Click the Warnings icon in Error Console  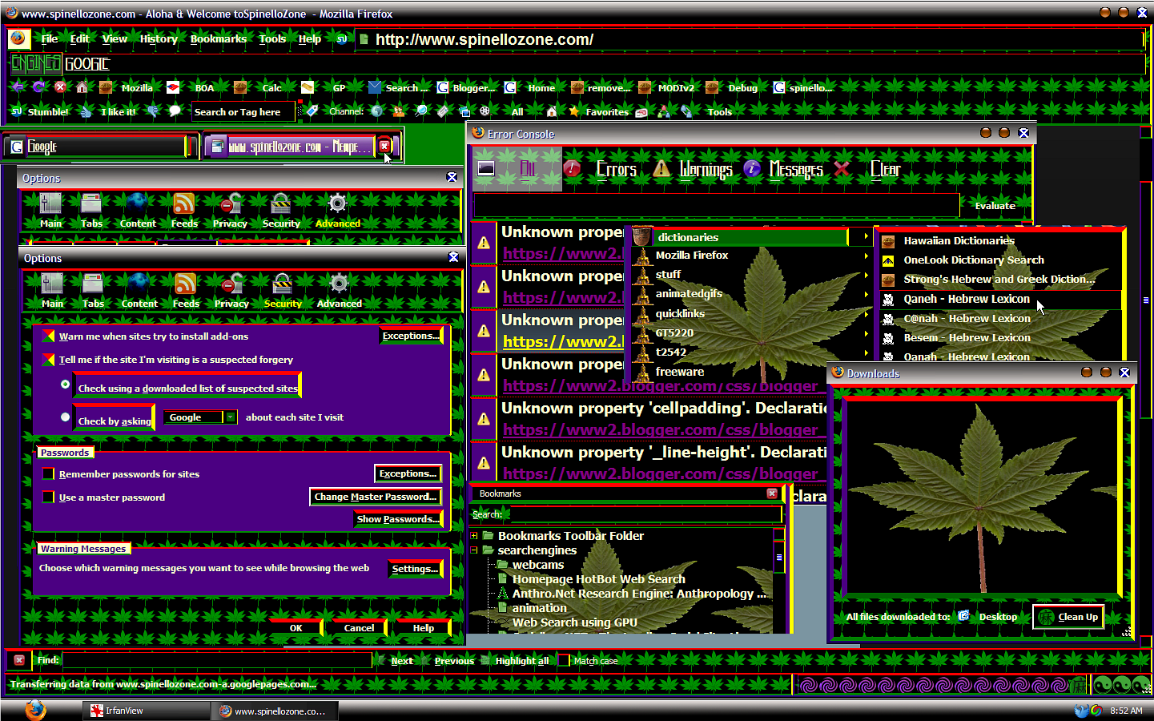(662, 169)
